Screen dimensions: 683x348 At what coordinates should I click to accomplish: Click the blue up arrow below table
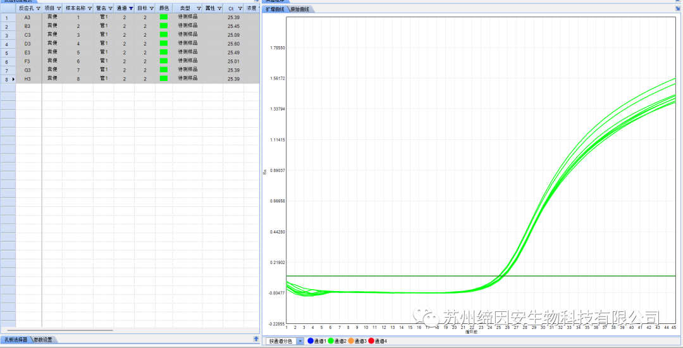pos(255,339)
